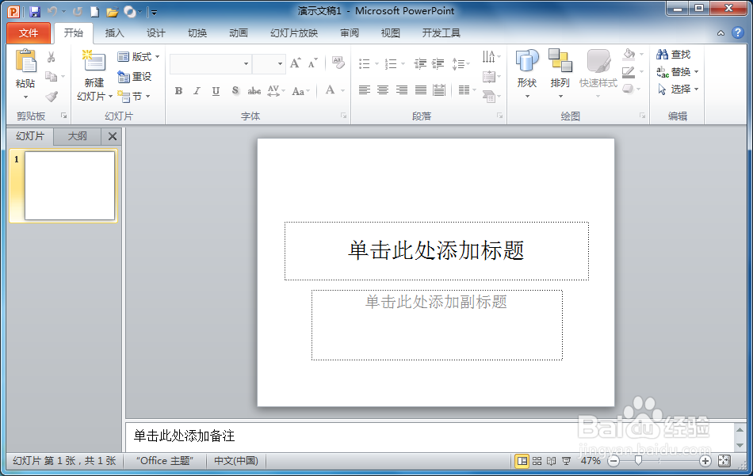Click the Cut scissors icon
This screenshot has height=476, width=753.
(51, 57)
